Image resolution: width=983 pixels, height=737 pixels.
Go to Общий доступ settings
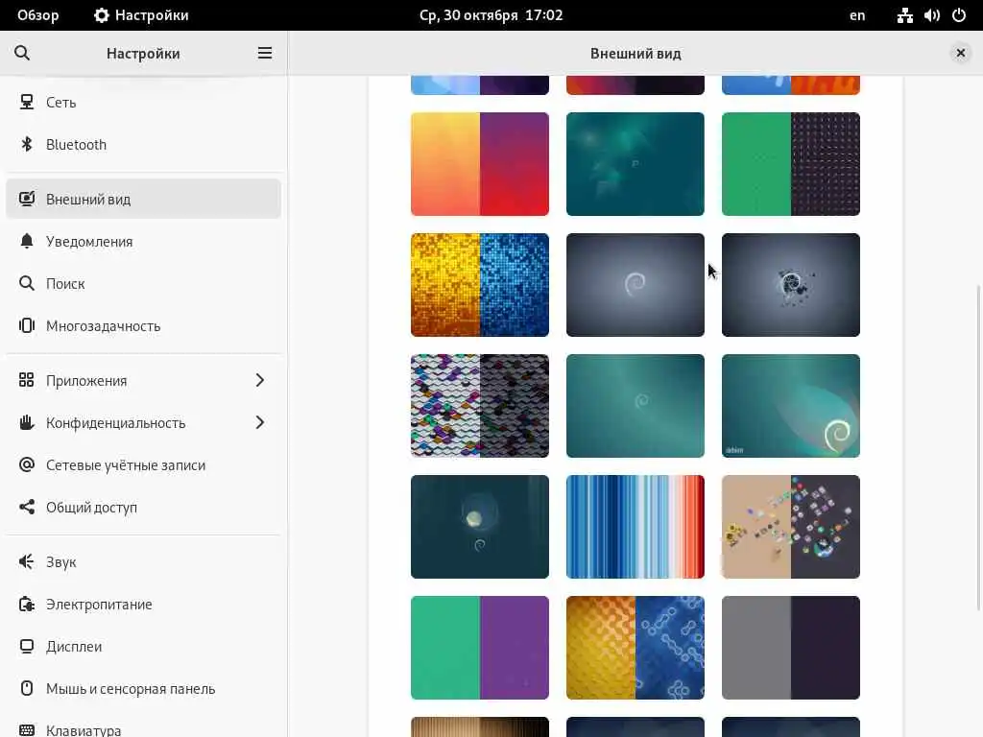(144, 507)
